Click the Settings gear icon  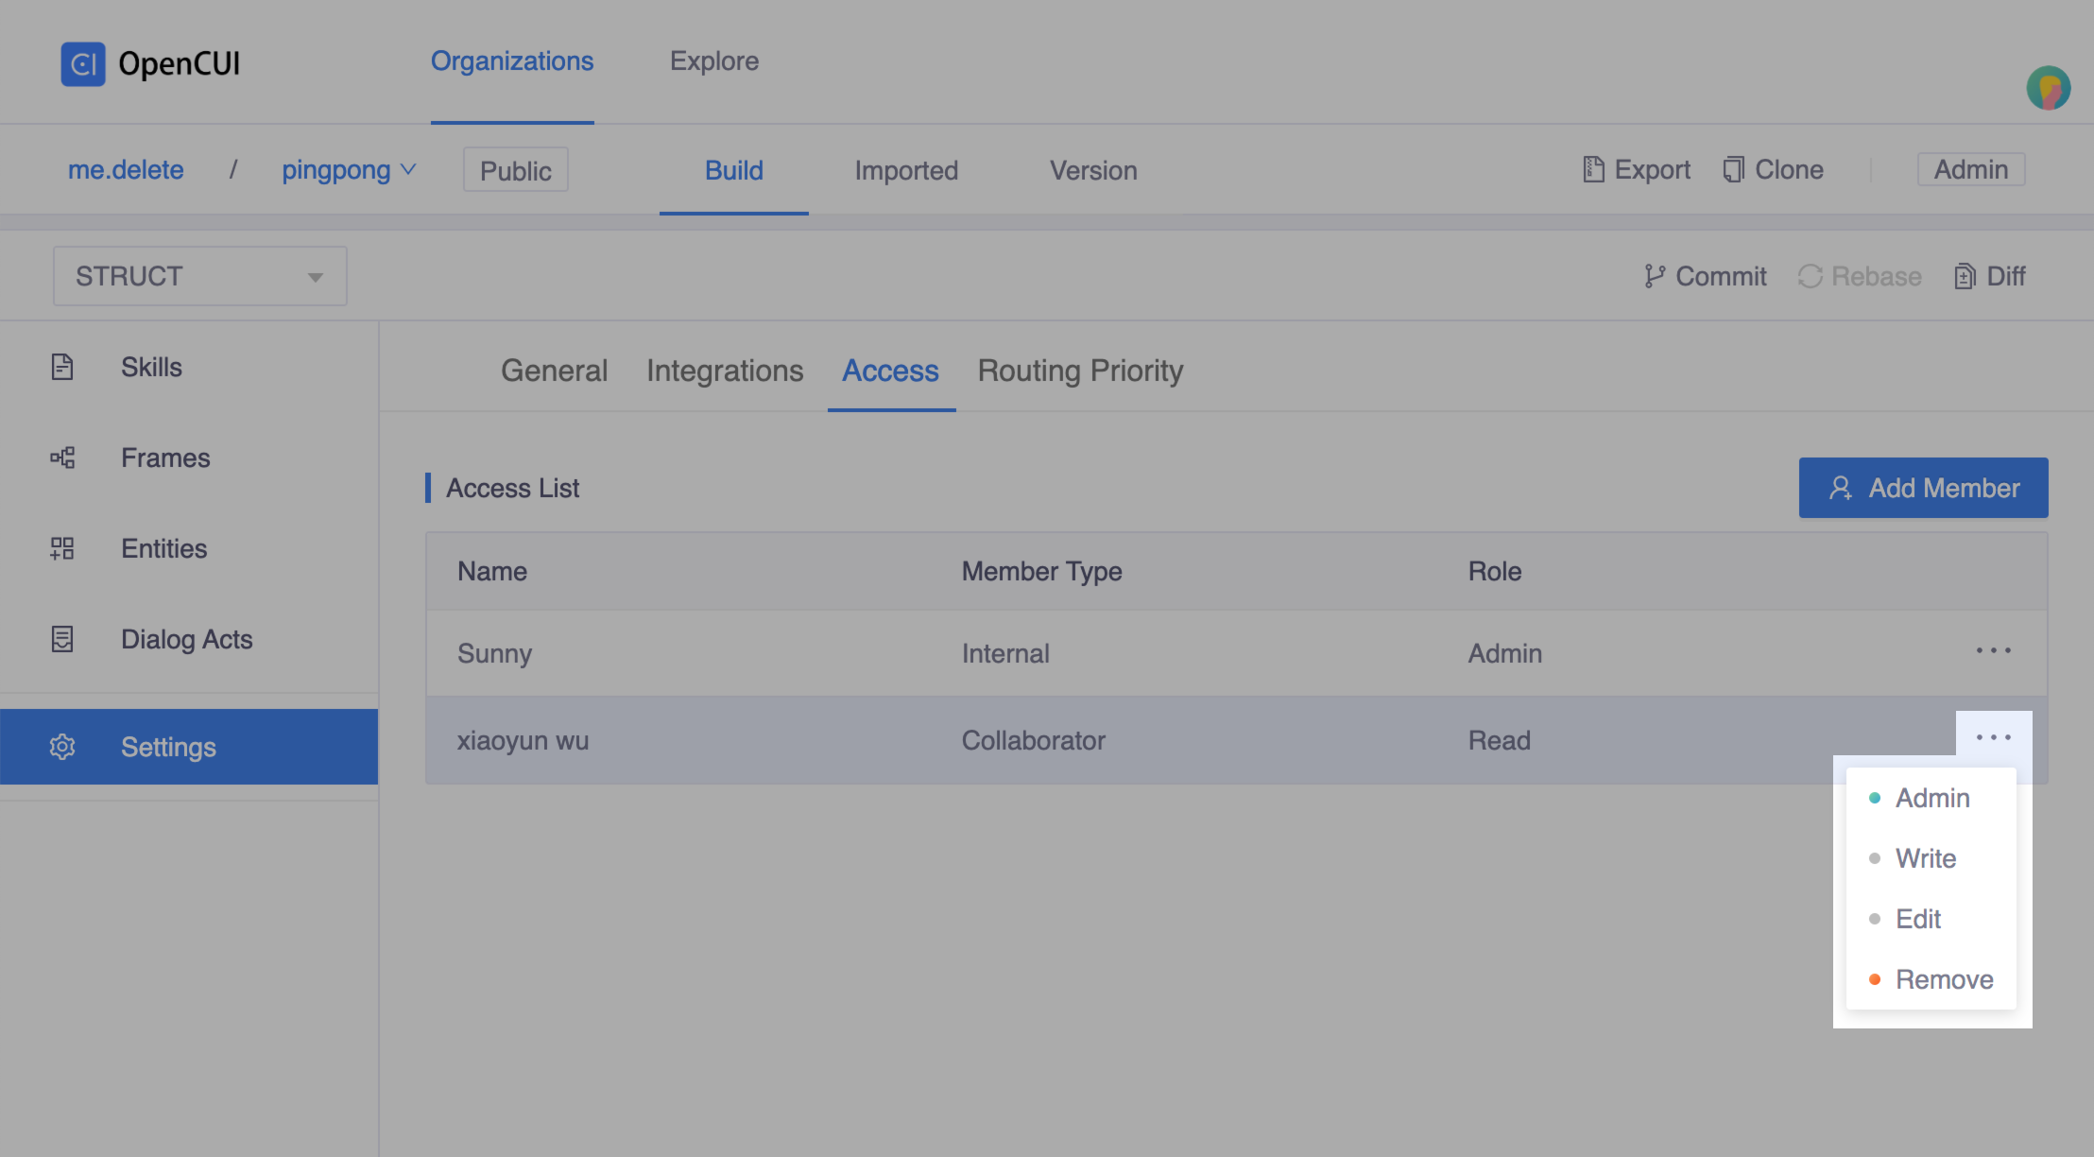click(62, 747)
